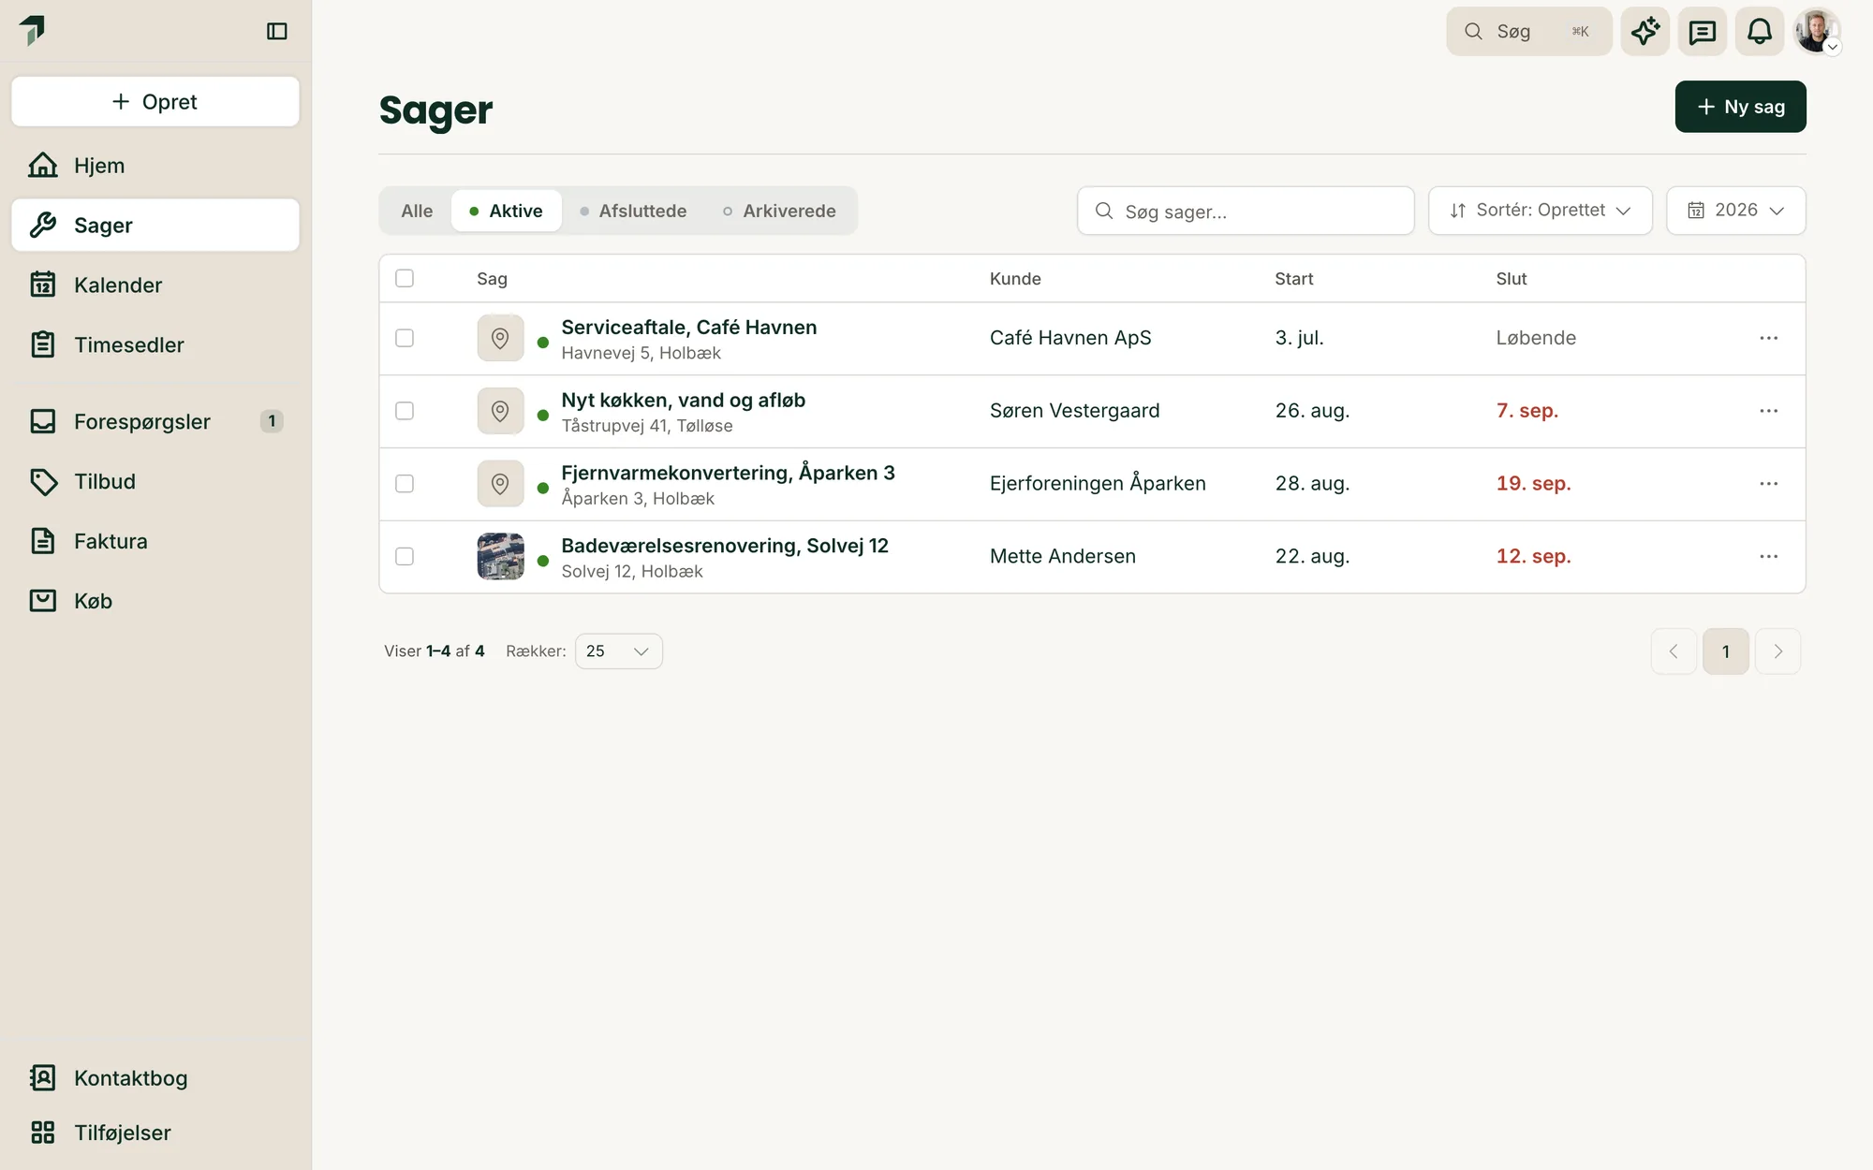Click the Opret button
Screen dimensions: 1873x1170
click(x=155, y=102)
